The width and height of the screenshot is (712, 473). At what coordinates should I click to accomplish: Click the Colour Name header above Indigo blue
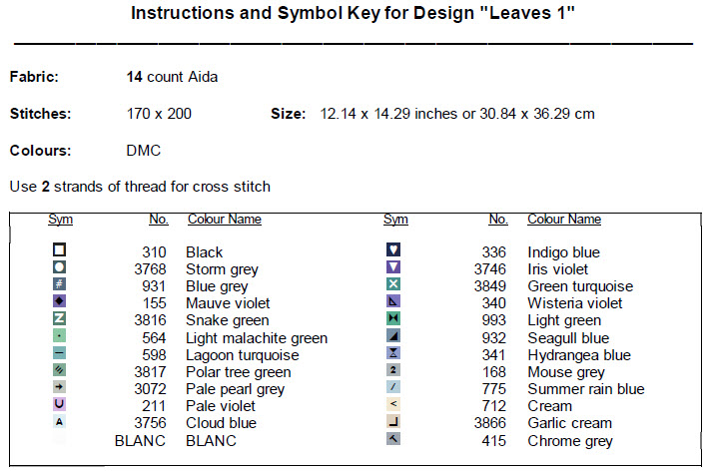564,220
